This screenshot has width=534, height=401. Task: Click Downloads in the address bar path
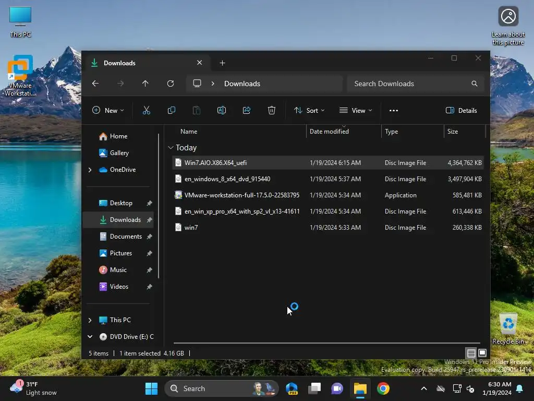click(x=242, y=84)
